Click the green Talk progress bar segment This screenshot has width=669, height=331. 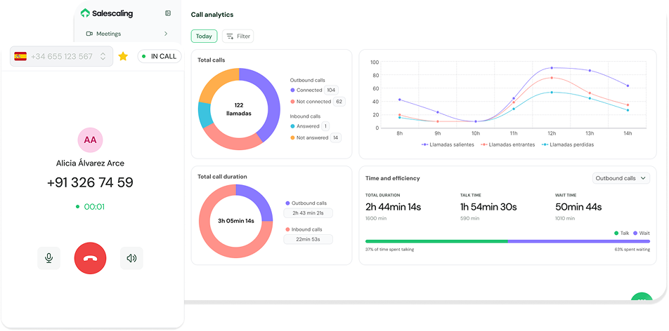point(436,241)
